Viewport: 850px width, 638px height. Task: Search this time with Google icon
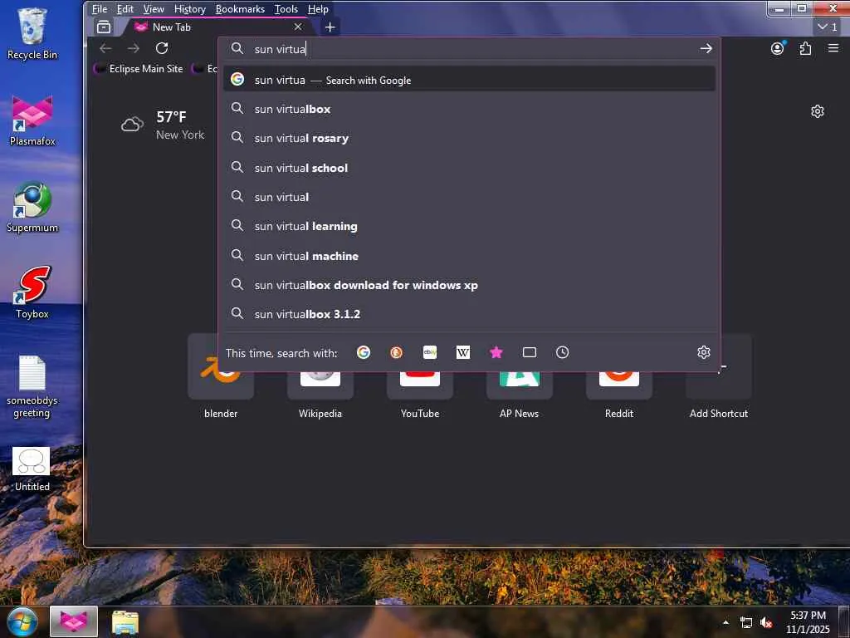[364, 352]
